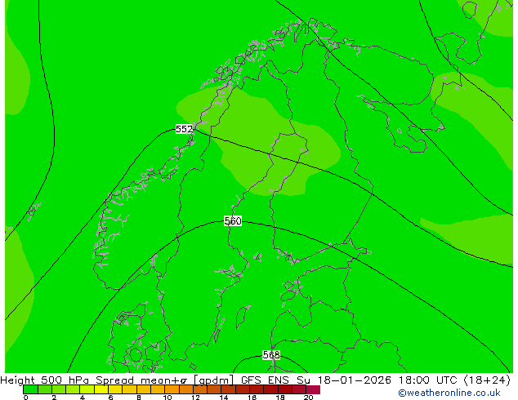Click the scale number 0 below color bar
Screen dimensions: 518x400
point(26,398)
